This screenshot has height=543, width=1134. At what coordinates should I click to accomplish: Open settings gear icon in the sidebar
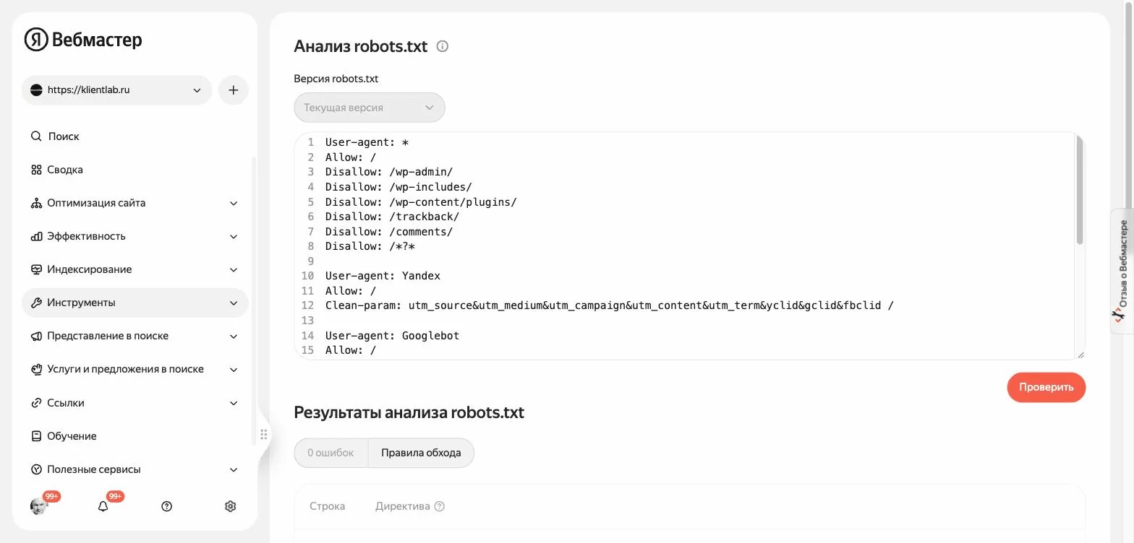click(x=231, y=506)
